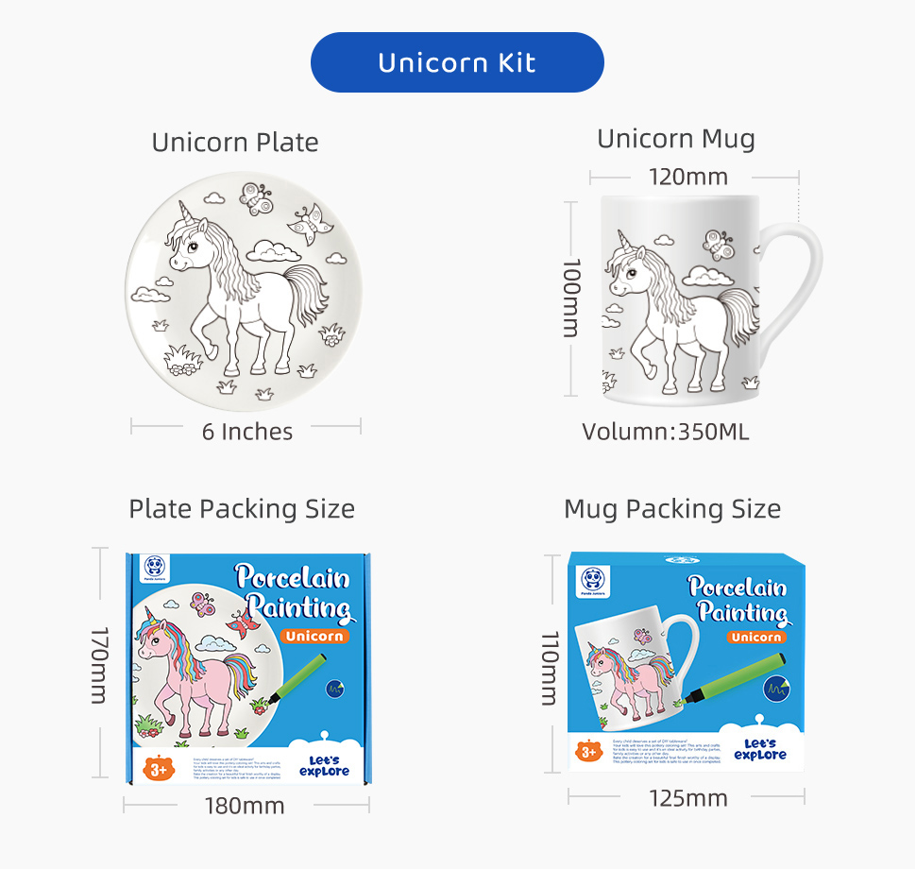Open the plate packaging box image

(x=248, y=669)
